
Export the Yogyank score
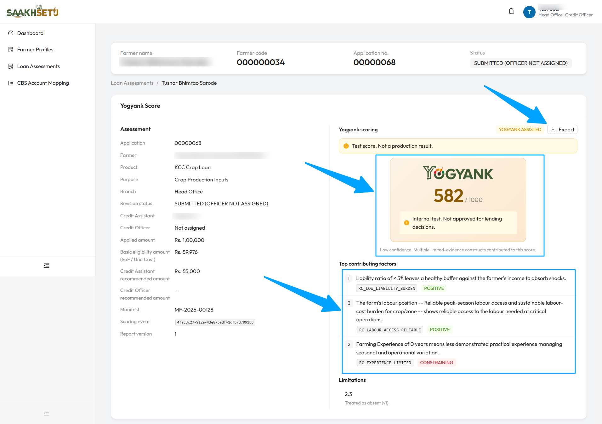562,129
